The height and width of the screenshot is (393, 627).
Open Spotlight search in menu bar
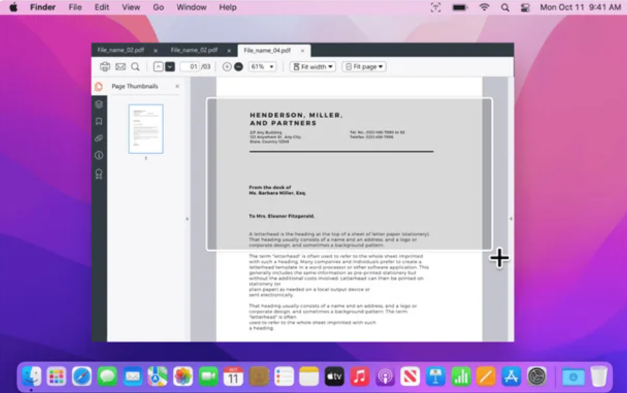click(x=505, y=7)
